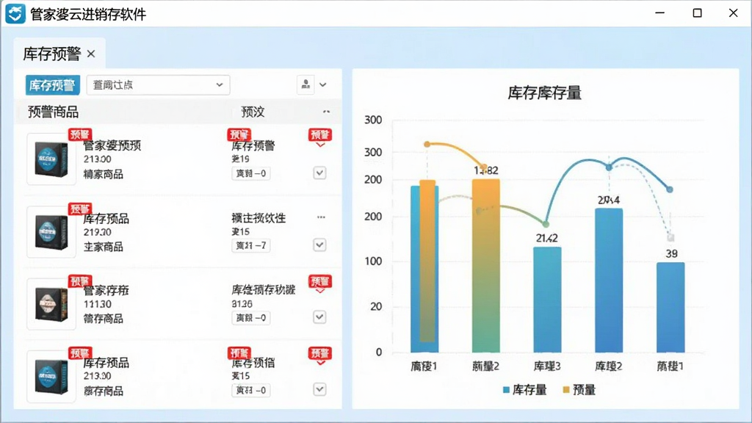
Task: Open the product thumbnail for 管家存柜
Action: click(51, 304)
